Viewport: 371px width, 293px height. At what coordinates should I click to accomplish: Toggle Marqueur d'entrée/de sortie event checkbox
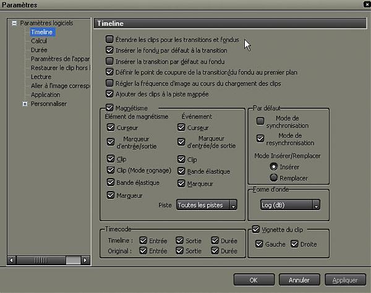pos(181,142)
